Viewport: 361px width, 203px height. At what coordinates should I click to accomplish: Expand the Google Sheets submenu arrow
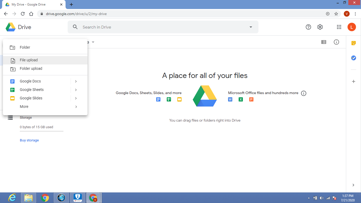(x=76, y=90)
